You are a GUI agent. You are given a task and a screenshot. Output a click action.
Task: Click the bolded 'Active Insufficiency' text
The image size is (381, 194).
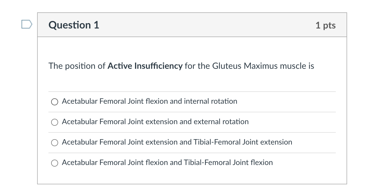(144, 66)
